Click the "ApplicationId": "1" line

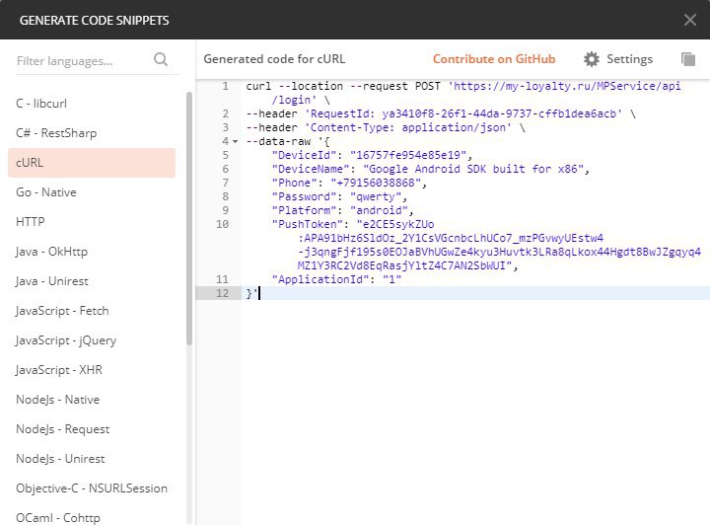coord(336,279)
